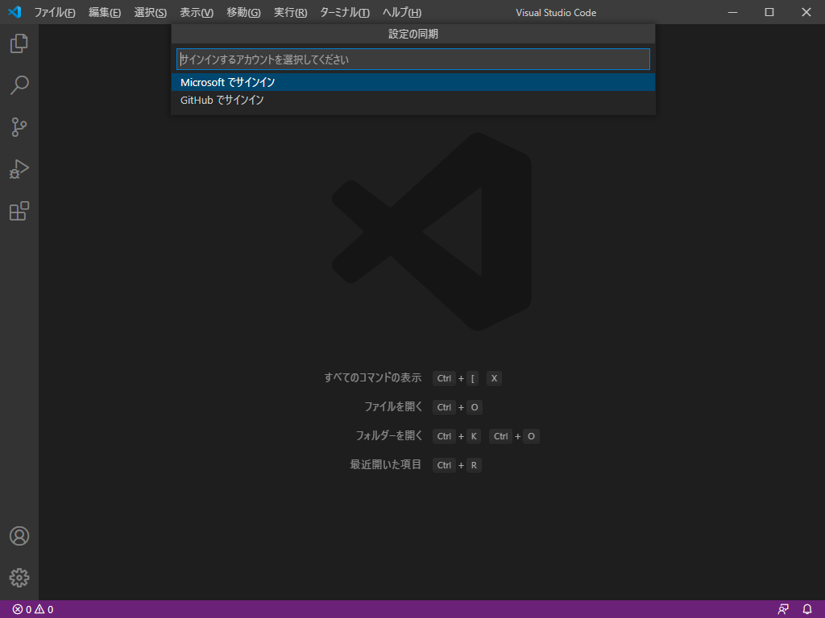Open the ターミナル(T) menu

tap(345, 13)
